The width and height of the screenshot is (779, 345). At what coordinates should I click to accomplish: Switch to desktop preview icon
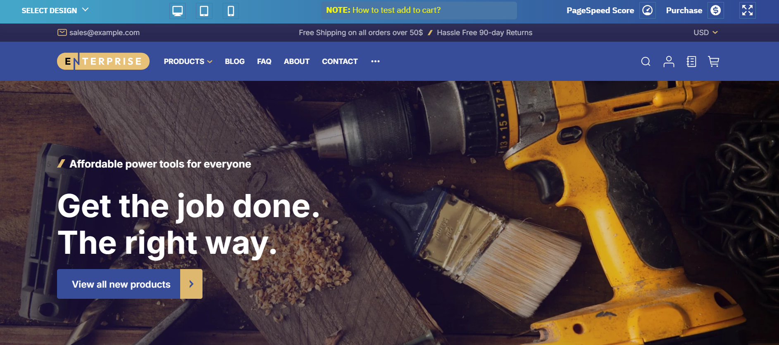pyautogui.click(x=178, y=10)
